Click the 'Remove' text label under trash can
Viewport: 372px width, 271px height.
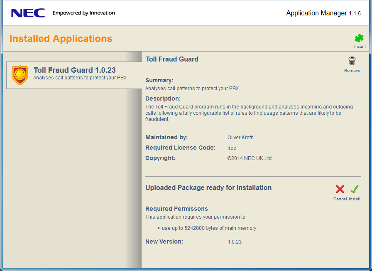pyautogui.click(x=352, y=71)
